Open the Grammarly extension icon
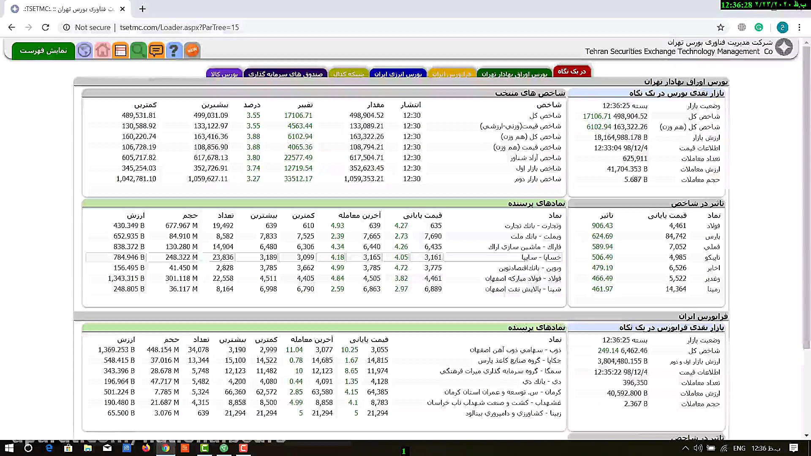Viewport: 811px width, 456px height. [x=759, y=27]
